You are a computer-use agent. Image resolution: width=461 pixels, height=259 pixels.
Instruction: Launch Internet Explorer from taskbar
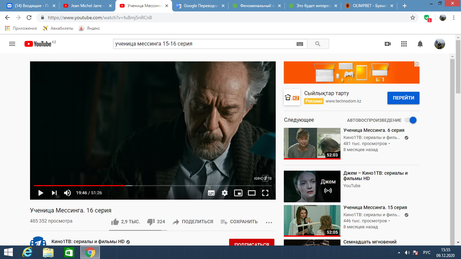click(x=27, y=252)
